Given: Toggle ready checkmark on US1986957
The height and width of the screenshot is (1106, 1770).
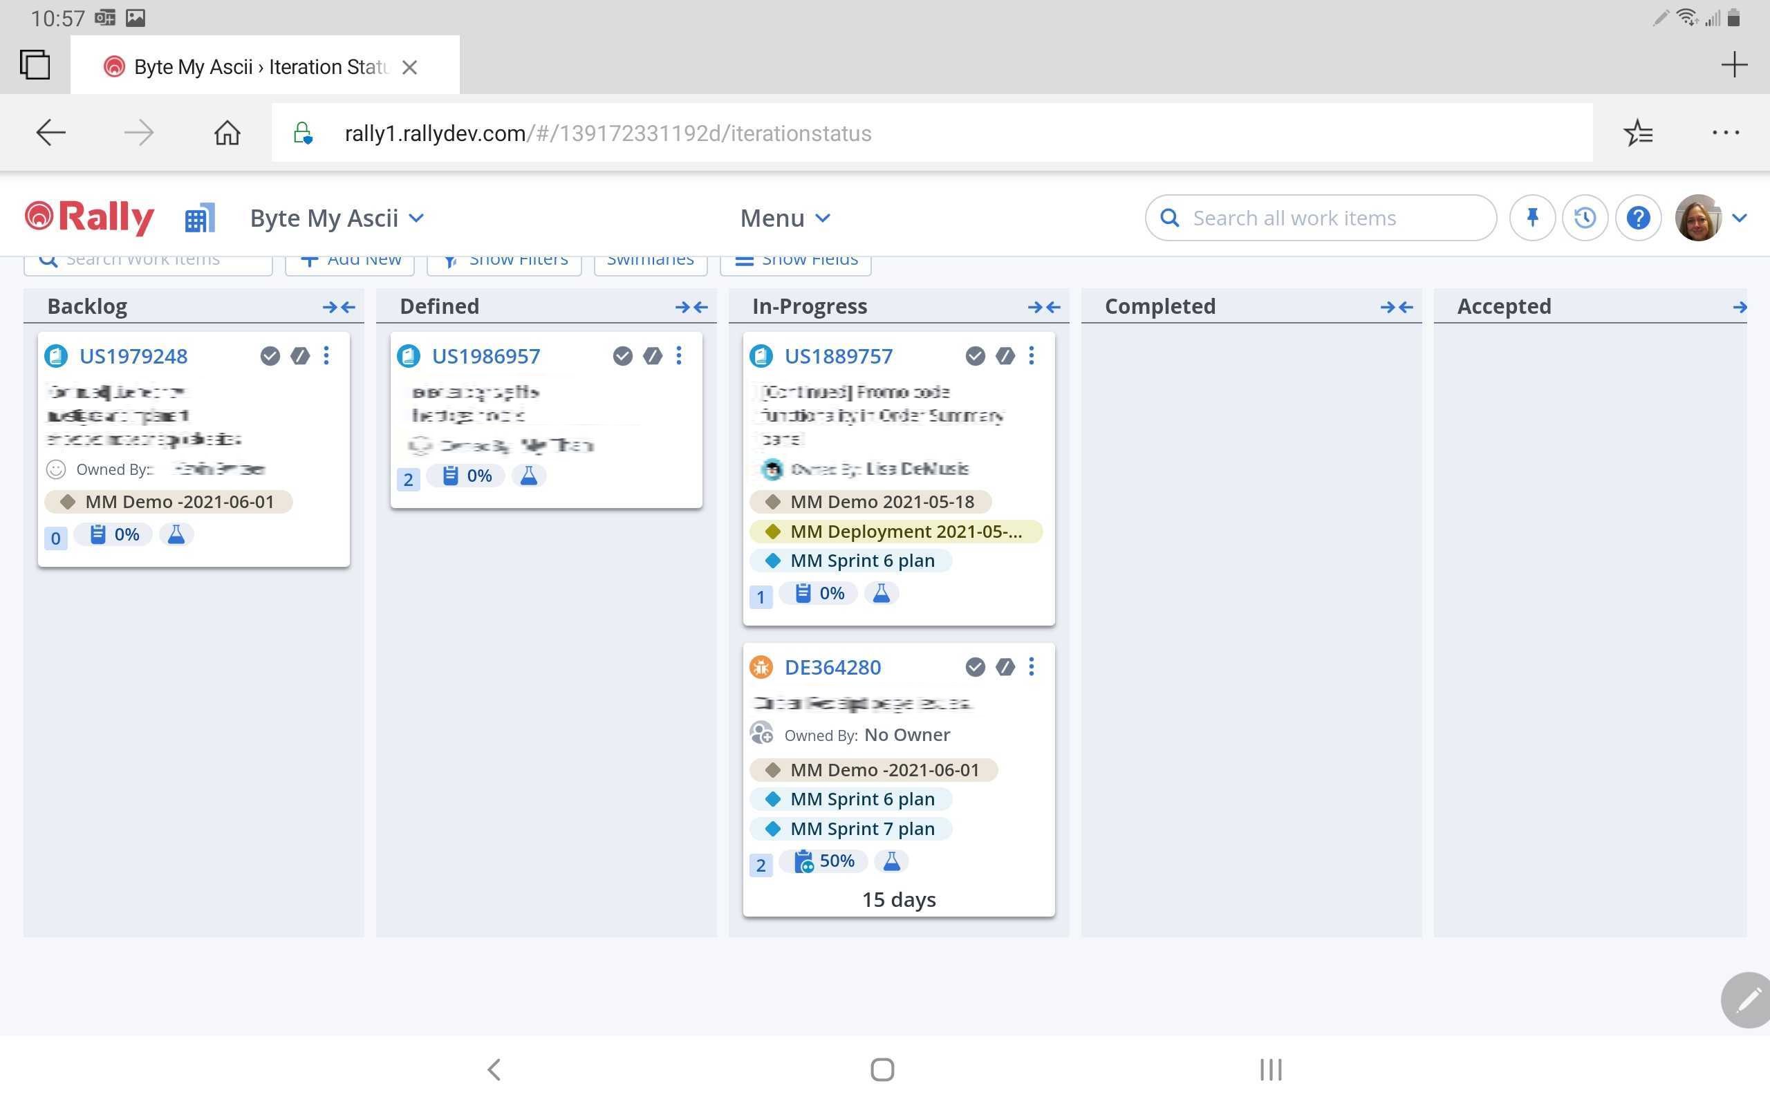Looking at the screenshot, I should point(622,356).
